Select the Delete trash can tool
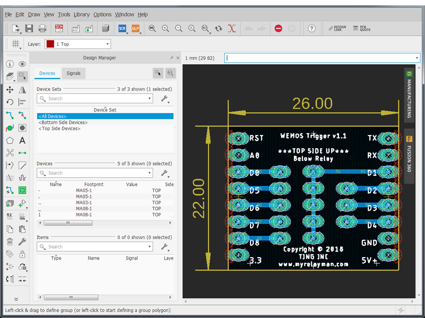The width and height of the screenshot is (425, 318). tap(10, 241)
